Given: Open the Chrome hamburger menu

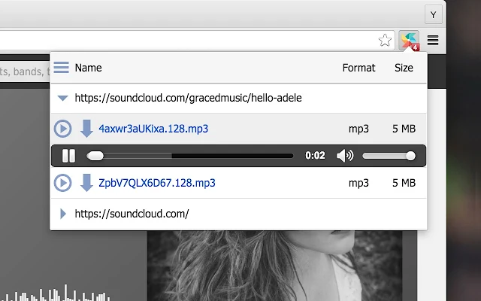Looking at the screenshot, I should point(433,40).
